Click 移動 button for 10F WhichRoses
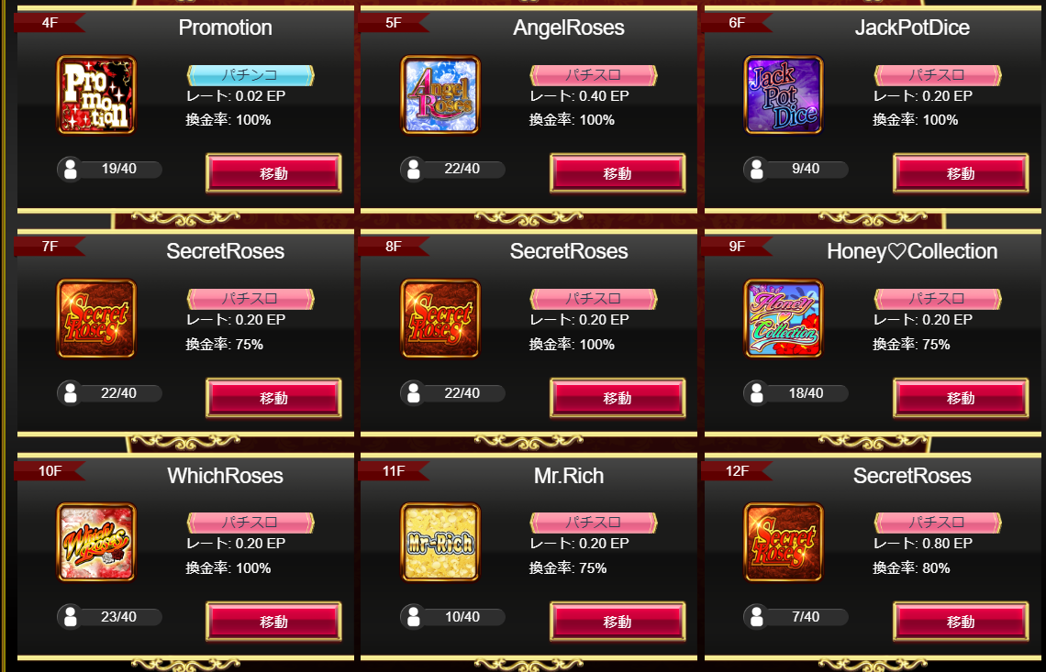 coord(273,622)
